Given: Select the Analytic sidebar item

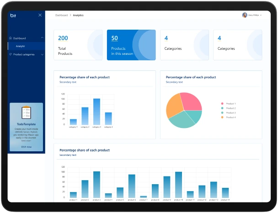Looking at the screenshot, I should 21,46.
